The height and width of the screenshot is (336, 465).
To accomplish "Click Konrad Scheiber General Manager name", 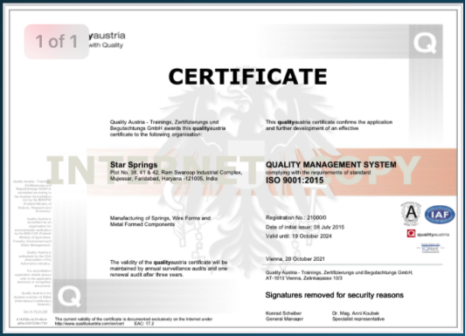I will point(284,316).
